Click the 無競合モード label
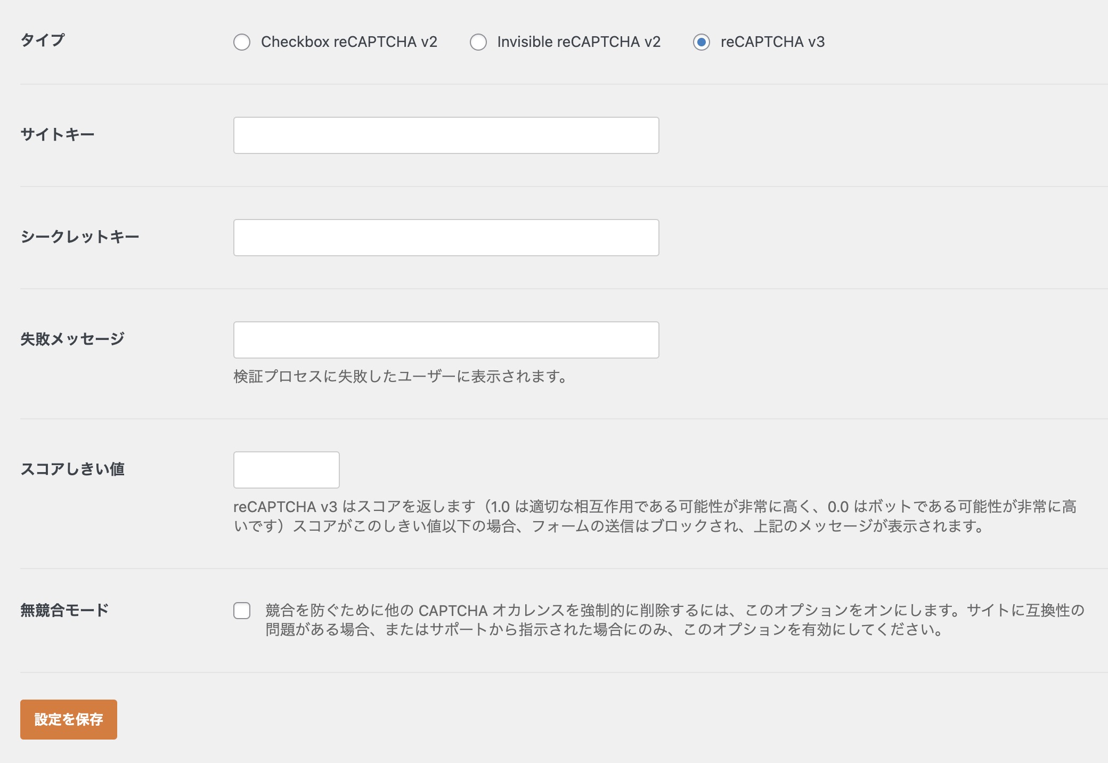This screenshot has height=763, width=1108. click(64, 610)
